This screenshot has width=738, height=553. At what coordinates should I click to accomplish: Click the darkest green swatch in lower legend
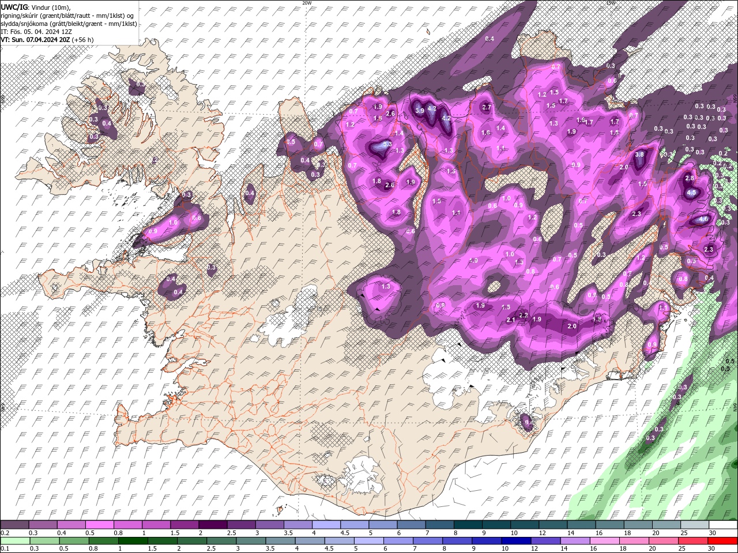pos(133,541)
